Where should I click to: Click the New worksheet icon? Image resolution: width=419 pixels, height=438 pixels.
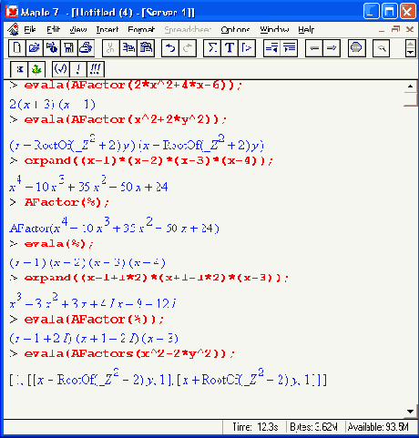[17, 48]
